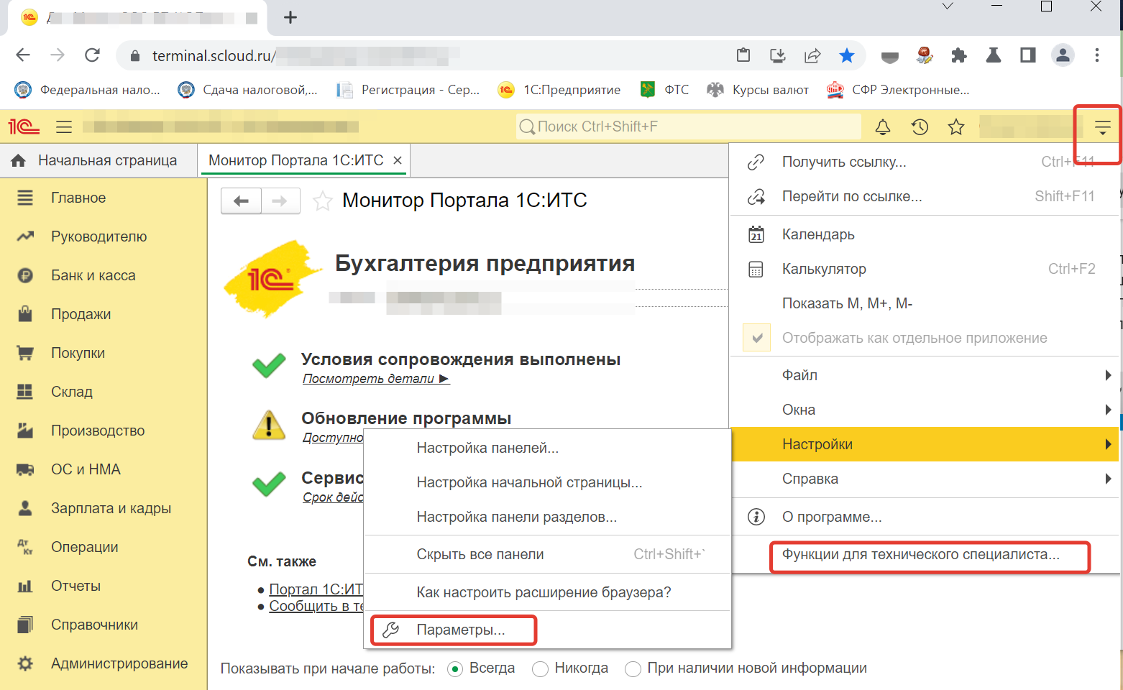Focus the Поиск Ctrl+Shift+F search field
The width and height of the screenshot is (1123, 690).
click(689, 126)
